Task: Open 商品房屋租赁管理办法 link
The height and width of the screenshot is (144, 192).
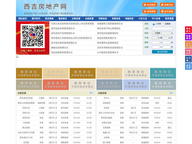Action: (x=62, y=53)
